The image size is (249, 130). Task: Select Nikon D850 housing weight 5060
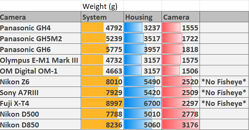(x=143, y=125)
